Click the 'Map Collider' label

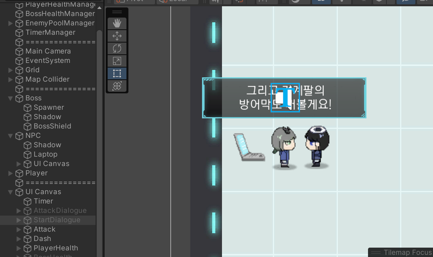point(47,79)
